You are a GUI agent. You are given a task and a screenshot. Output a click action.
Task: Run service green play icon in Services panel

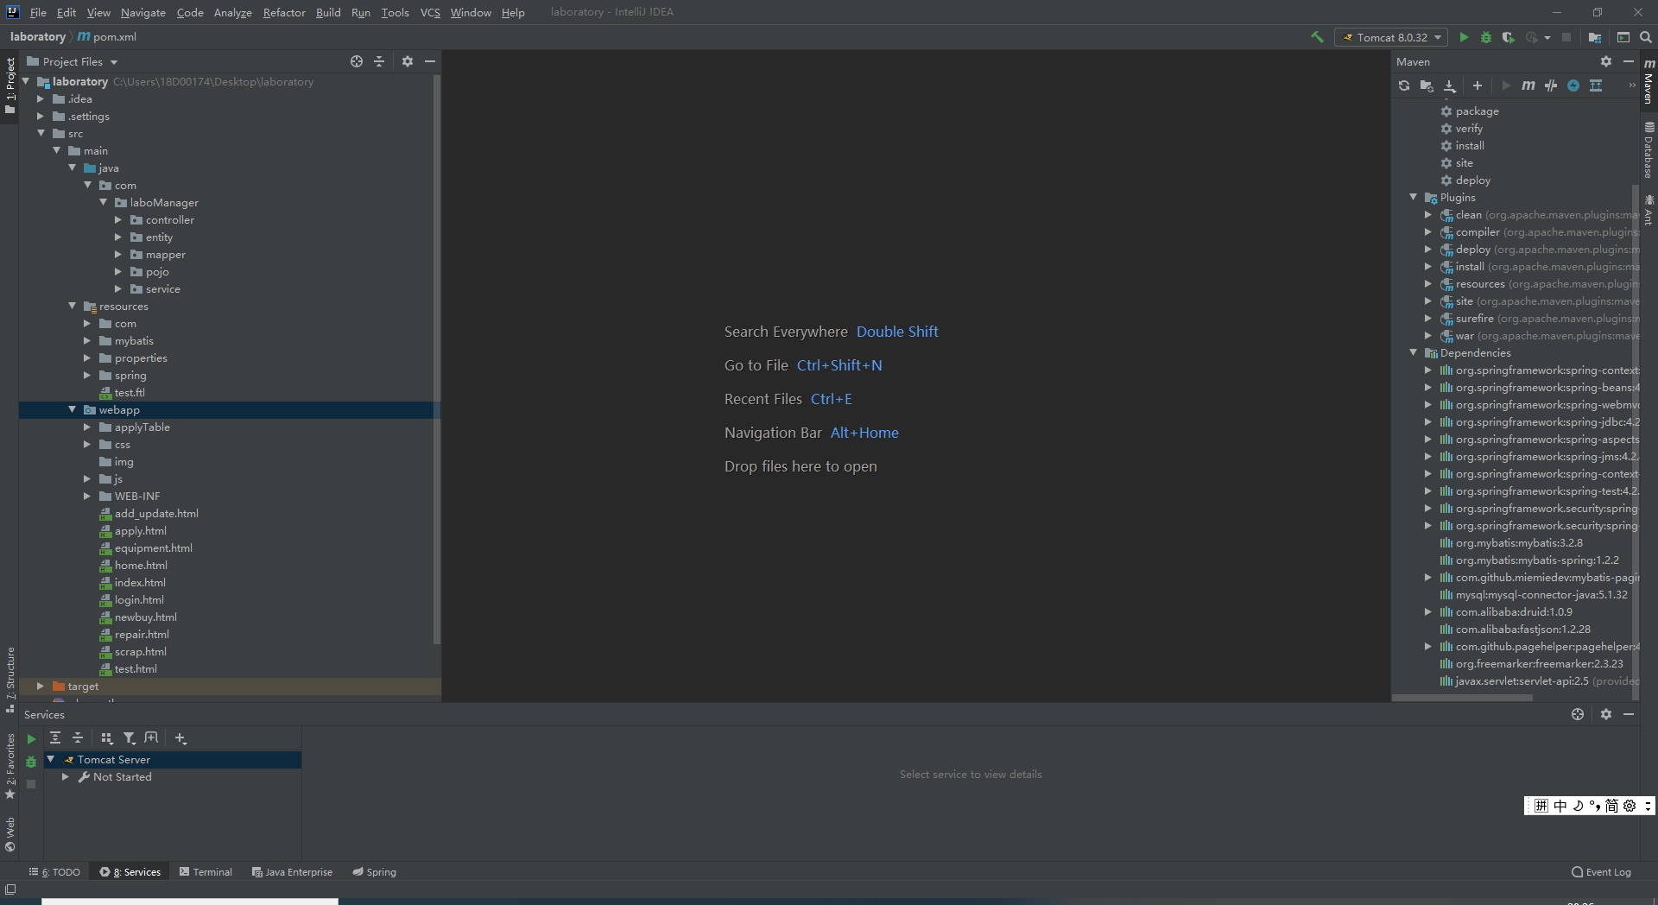(x=31, y=739)
